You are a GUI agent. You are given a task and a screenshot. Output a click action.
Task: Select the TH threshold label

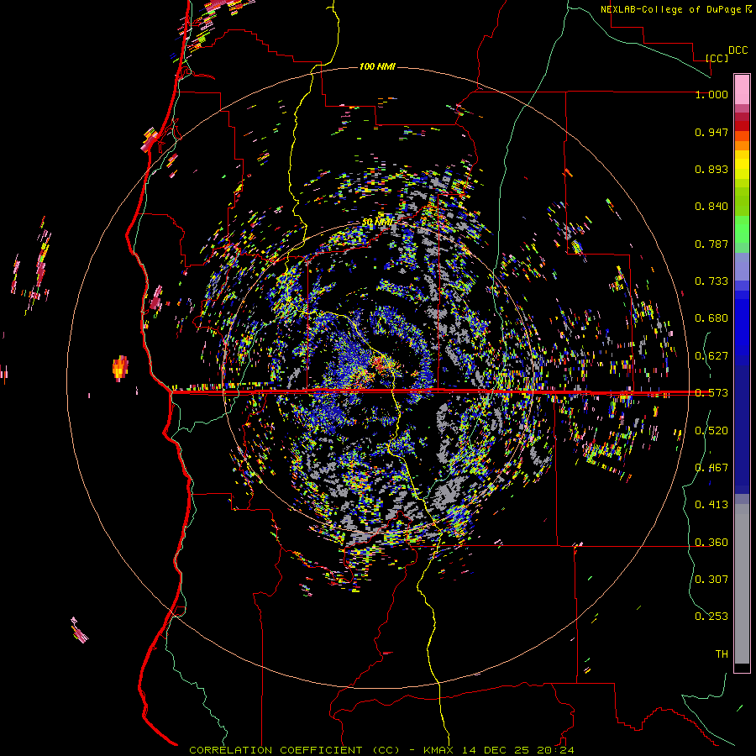click(722, 654)
